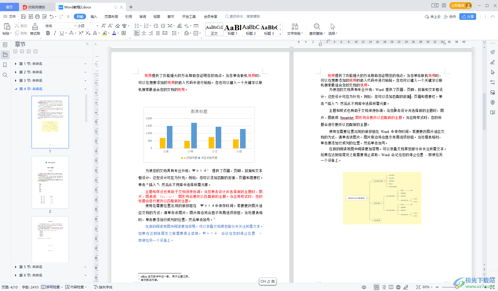
Task: Click the blue font color button
Action: (x=114, y=33)
